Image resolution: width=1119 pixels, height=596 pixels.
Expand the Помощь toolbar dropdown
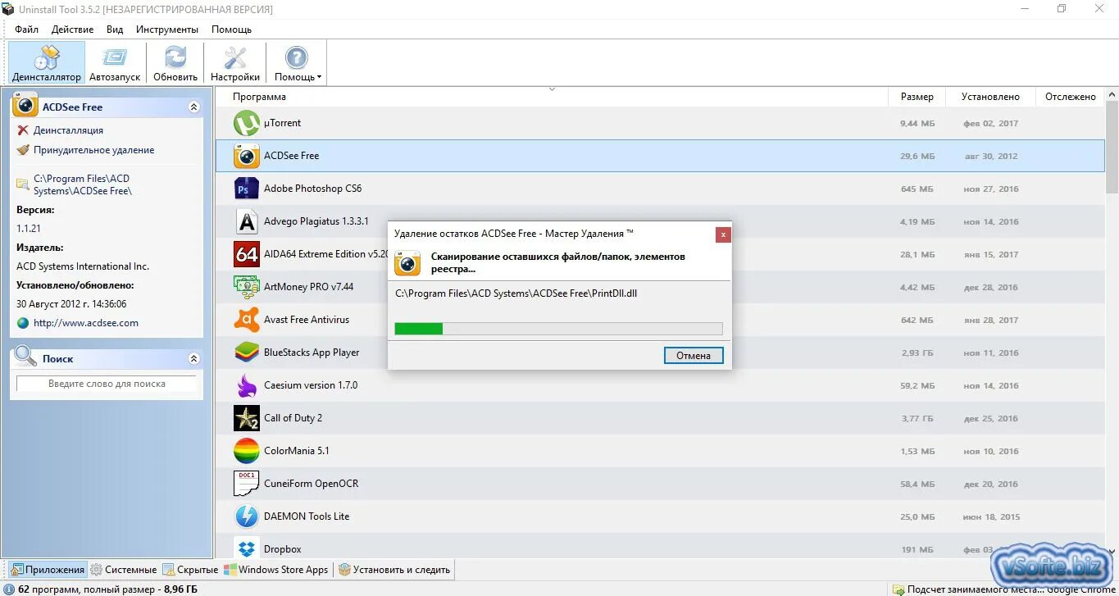[x=297, y=63]
